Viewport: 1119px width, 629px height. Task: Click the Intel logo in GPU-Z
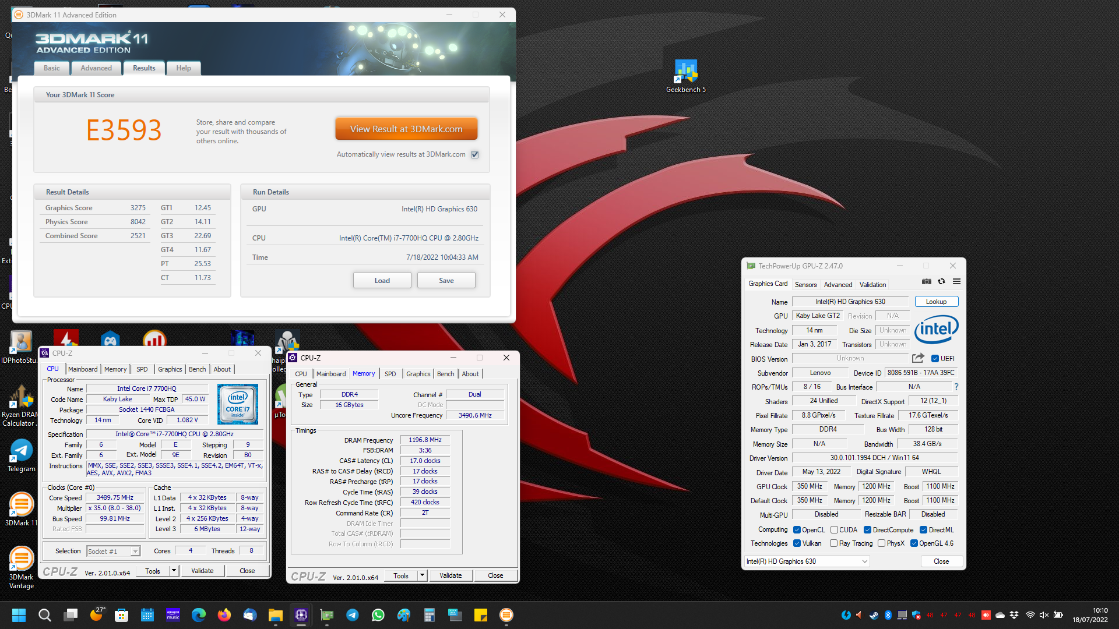coord(937,330)
